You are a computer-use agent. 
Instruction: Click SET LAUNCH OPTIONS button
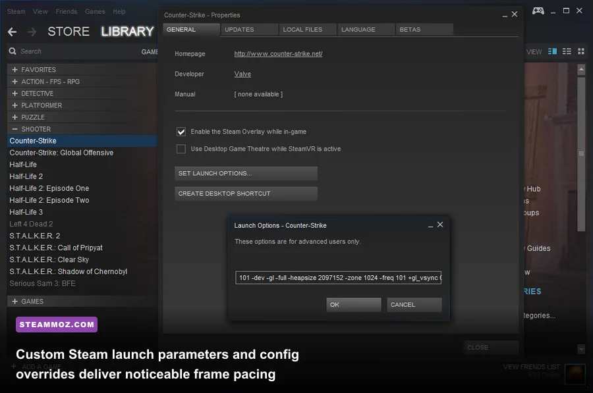246,173
